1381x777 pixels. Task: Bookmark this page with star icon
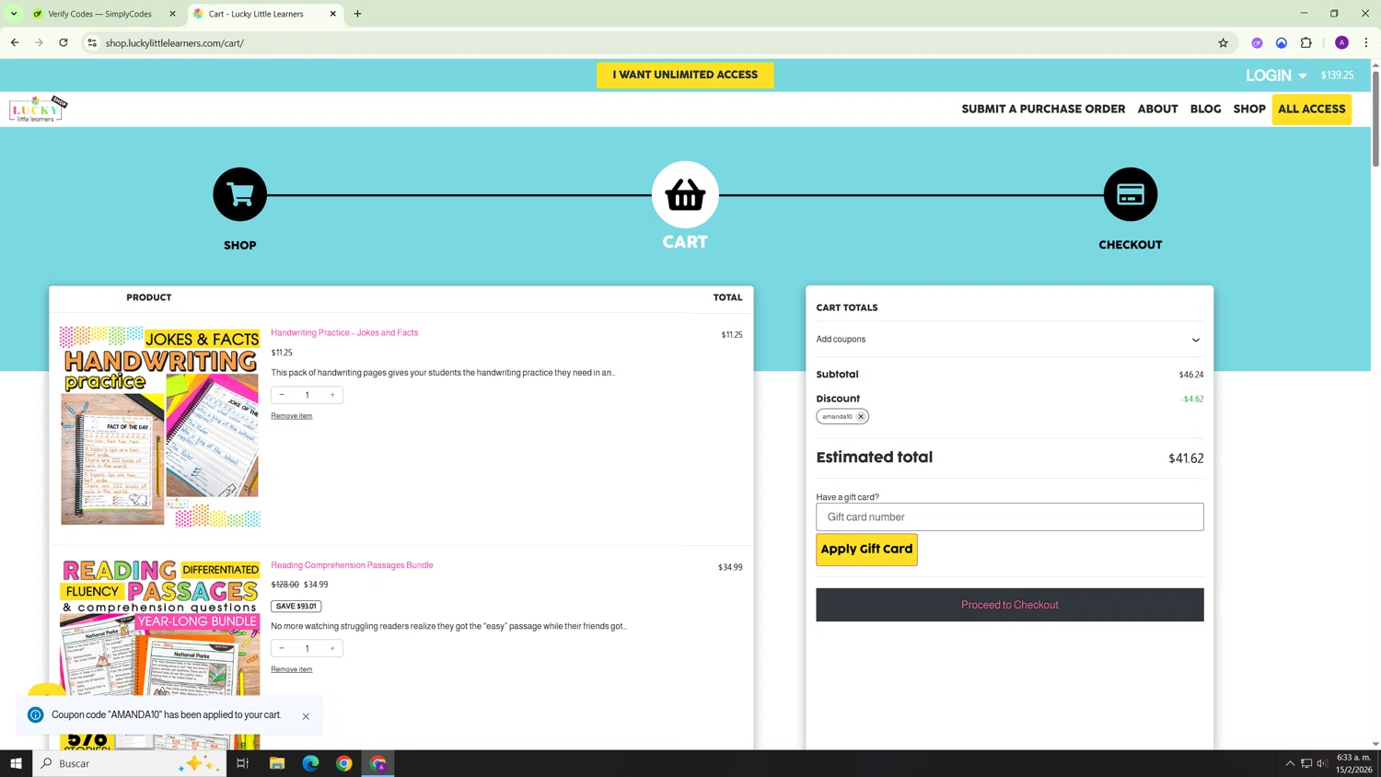click(x=1223, y=42)
